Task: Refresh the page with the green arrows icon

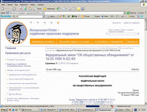Action: (25, 9)
